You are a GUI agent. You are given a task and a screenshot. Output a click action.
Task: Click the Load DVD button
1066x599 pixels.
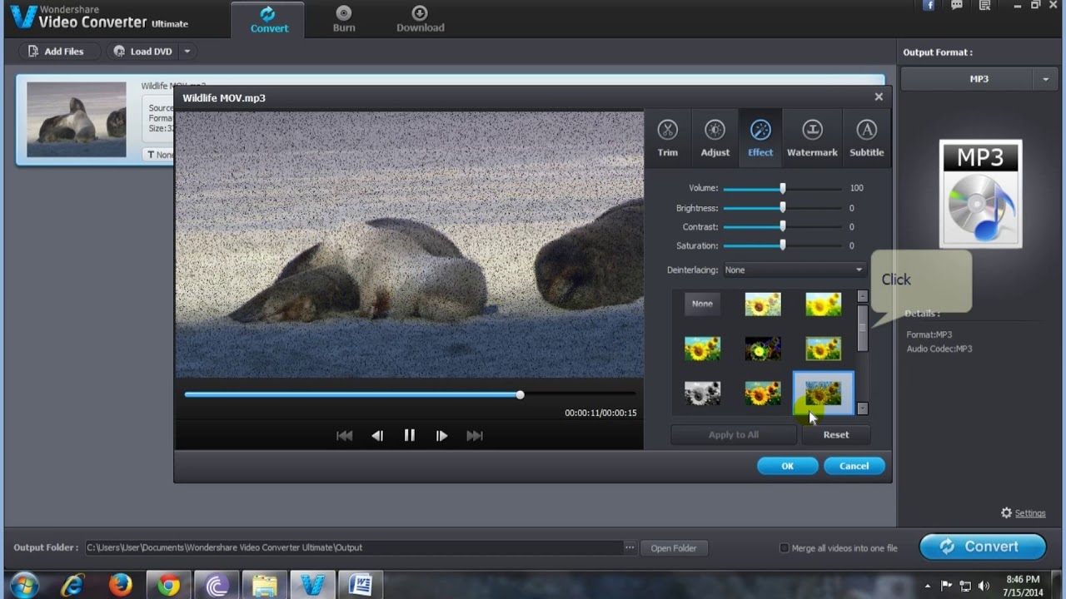142,52
